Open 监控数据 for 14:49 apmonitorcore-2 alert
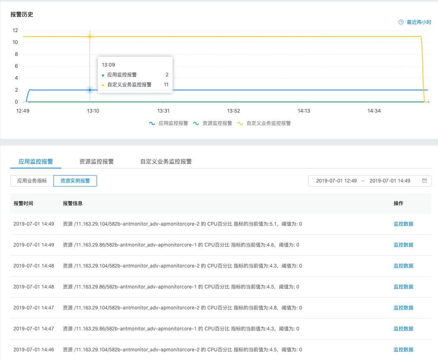Screen dimensions: 438x360 coord(403,224)
